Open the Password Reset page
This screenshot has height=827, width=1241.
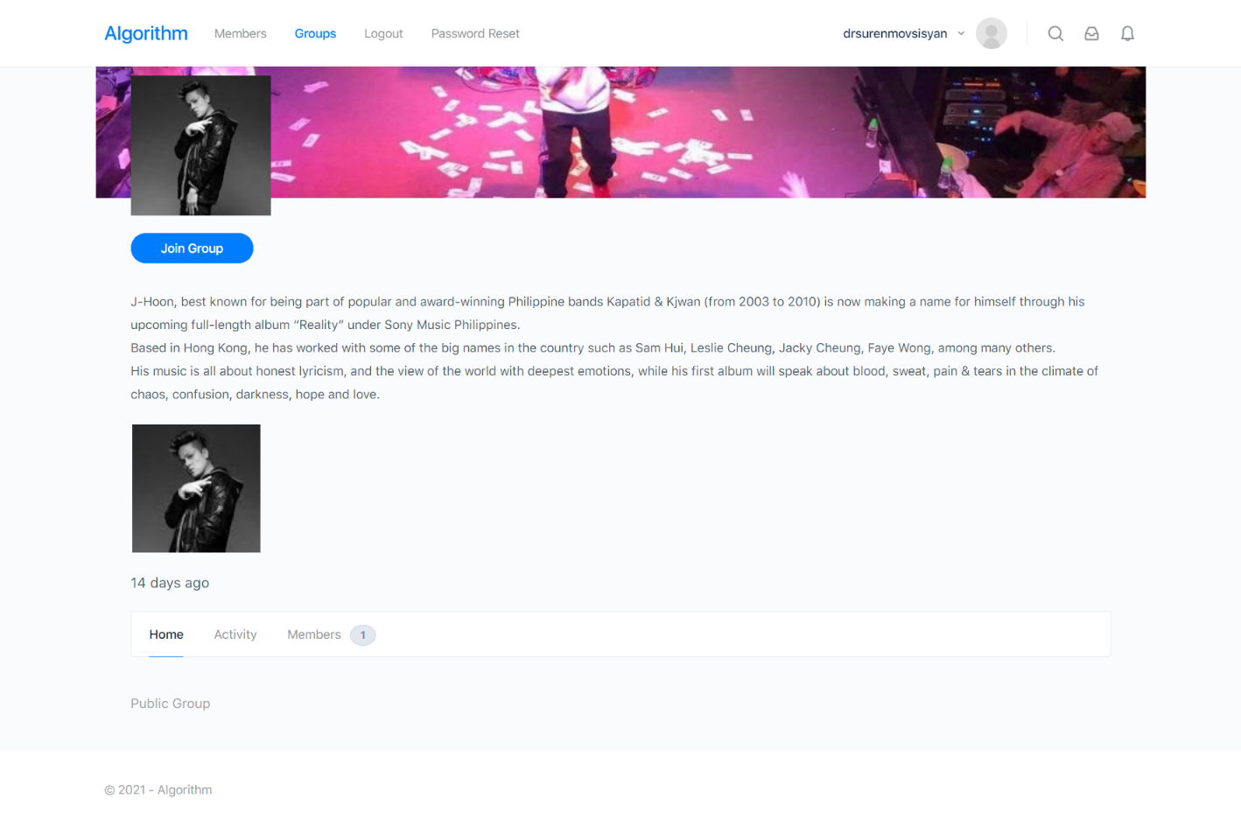[x=475, y=33]
